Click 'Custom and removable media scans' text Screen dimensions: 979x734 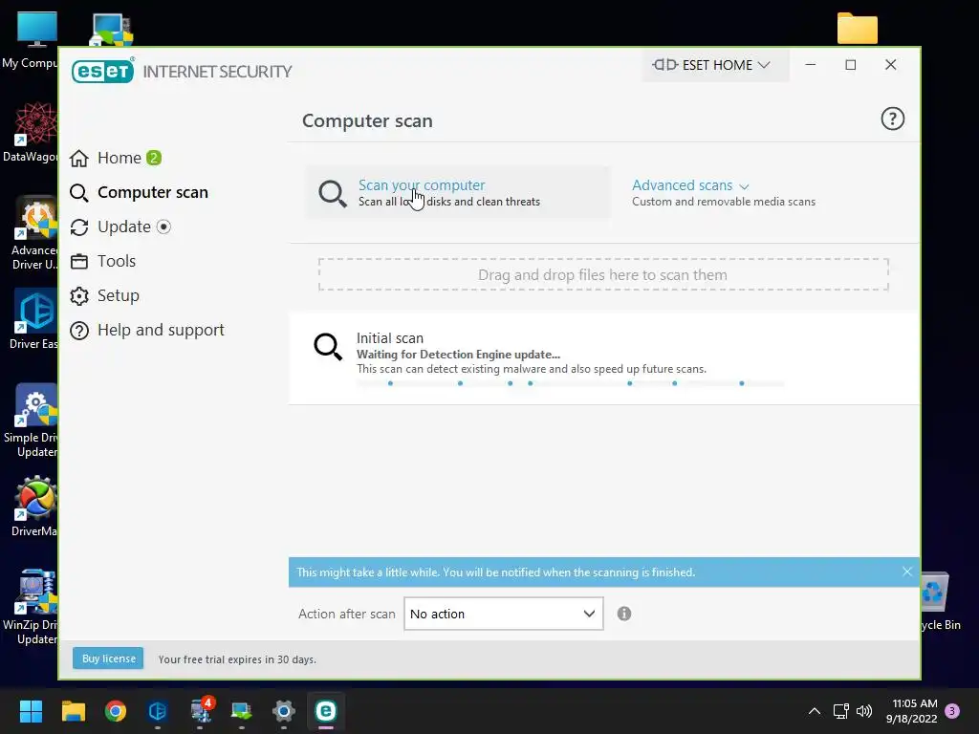point(724,202)
